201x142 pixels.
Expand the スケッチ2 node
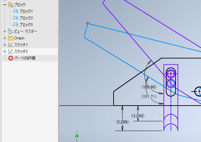[x=5, y=51]
